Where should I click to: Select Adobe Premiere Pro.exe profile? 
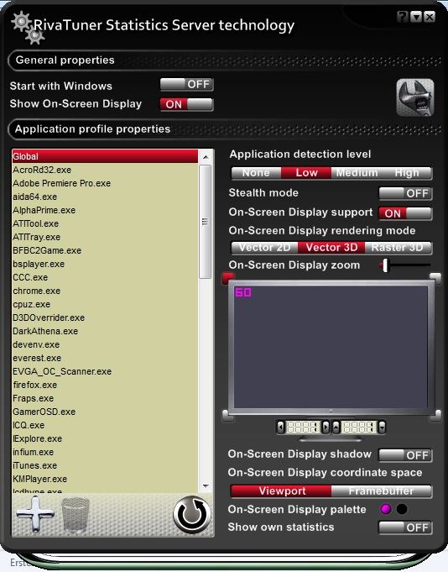point(105,183)
